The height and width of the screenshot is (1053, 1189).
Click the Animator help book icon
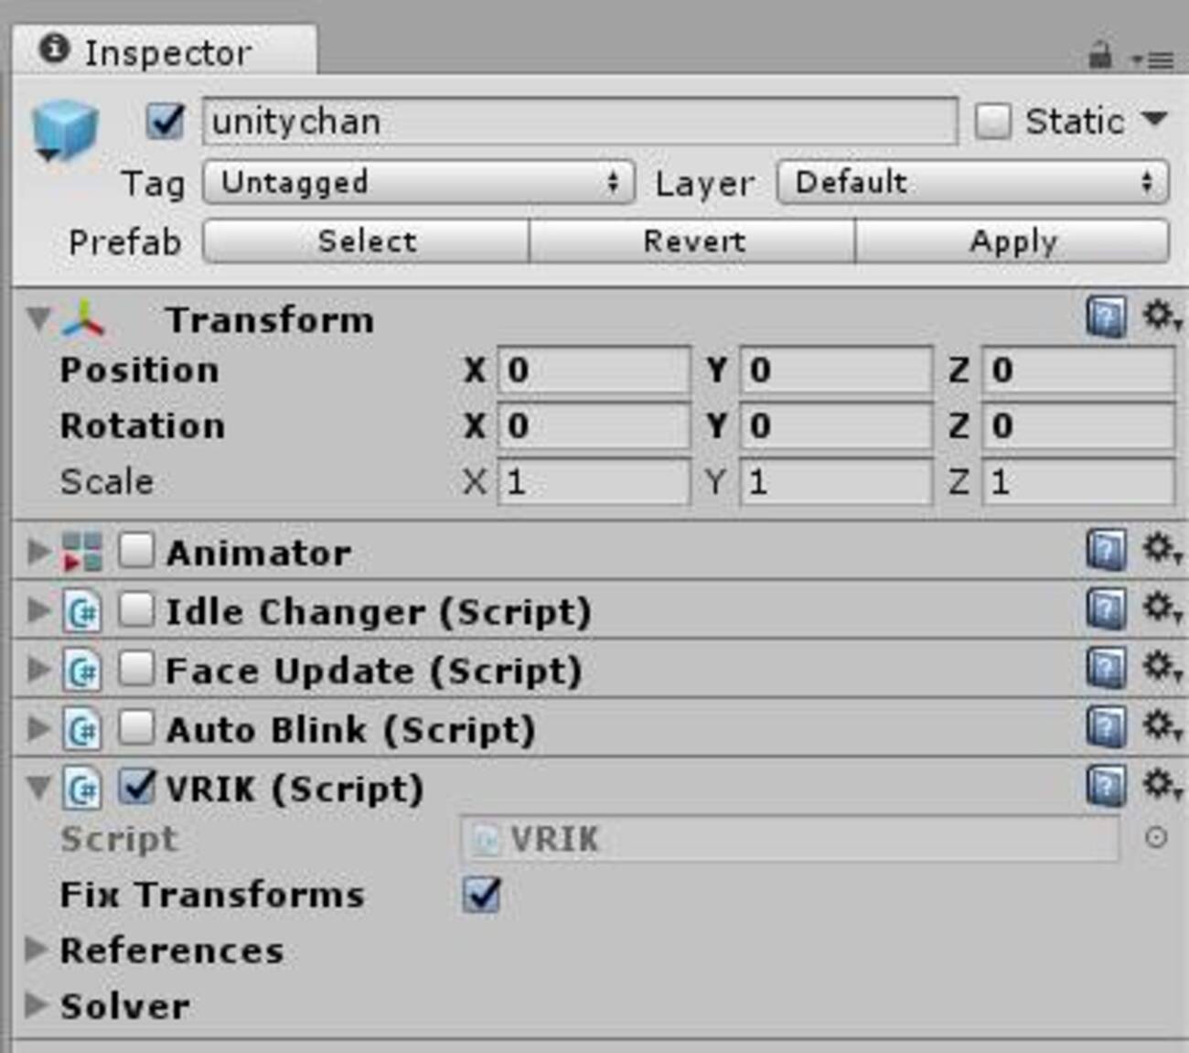pyautogui.click(x=1106, y=551)
